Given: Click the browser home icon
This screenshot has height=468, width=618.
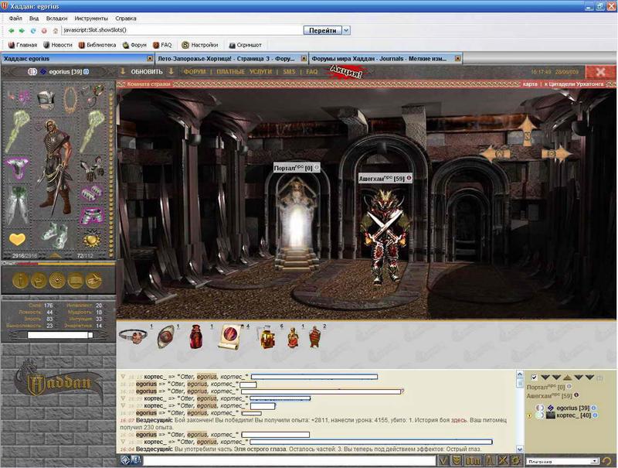Looking at the screenshot, I should point(56,30).
